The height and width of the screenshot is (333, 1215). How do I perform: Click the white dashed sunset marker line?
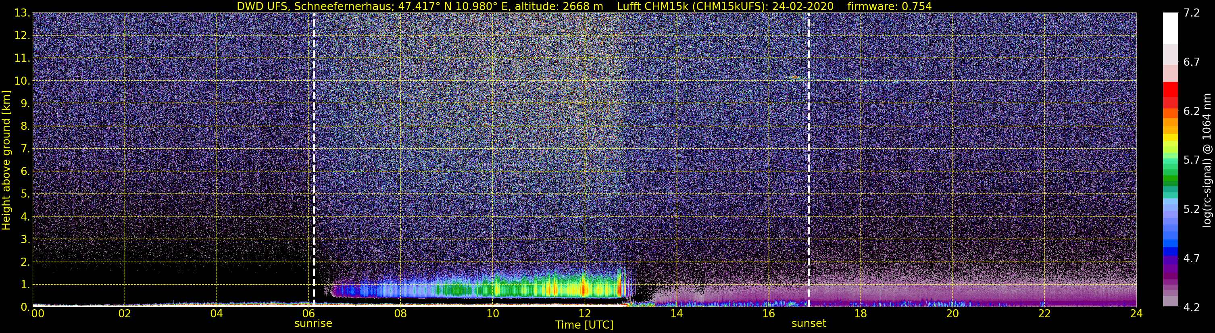[809, 159]
